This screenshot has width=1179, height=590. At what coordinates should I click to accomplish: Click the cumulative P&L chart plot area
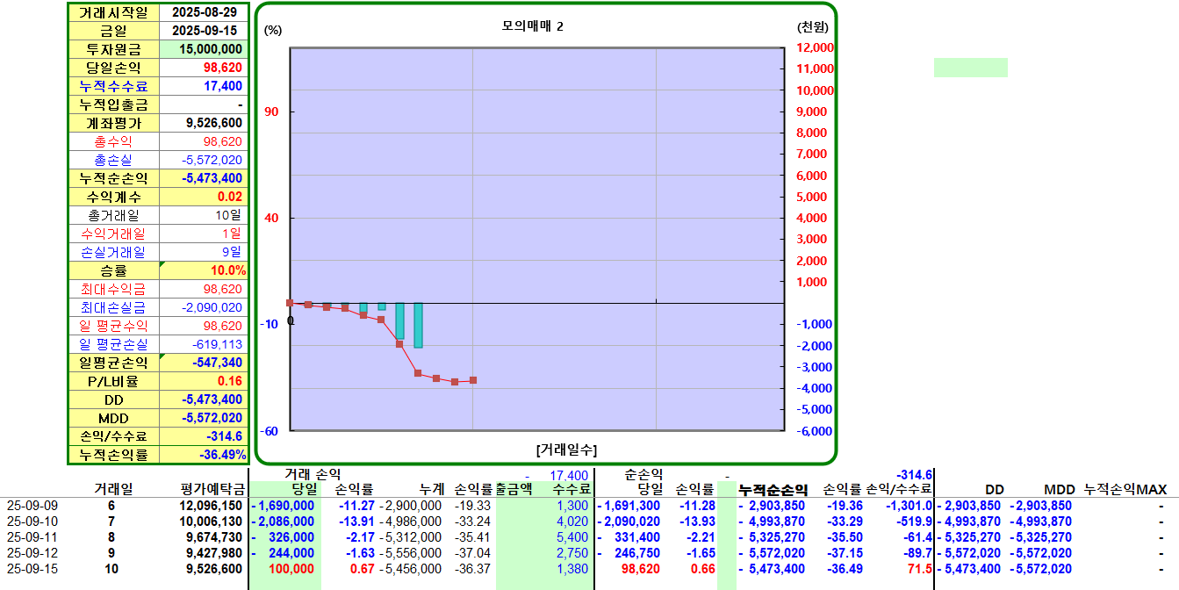pos(538,239)
